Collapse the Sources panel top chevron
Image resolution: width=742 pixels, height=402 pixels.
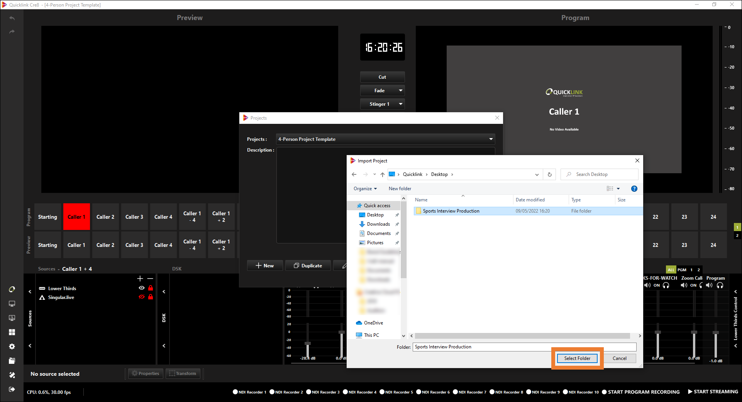[30, 292]
